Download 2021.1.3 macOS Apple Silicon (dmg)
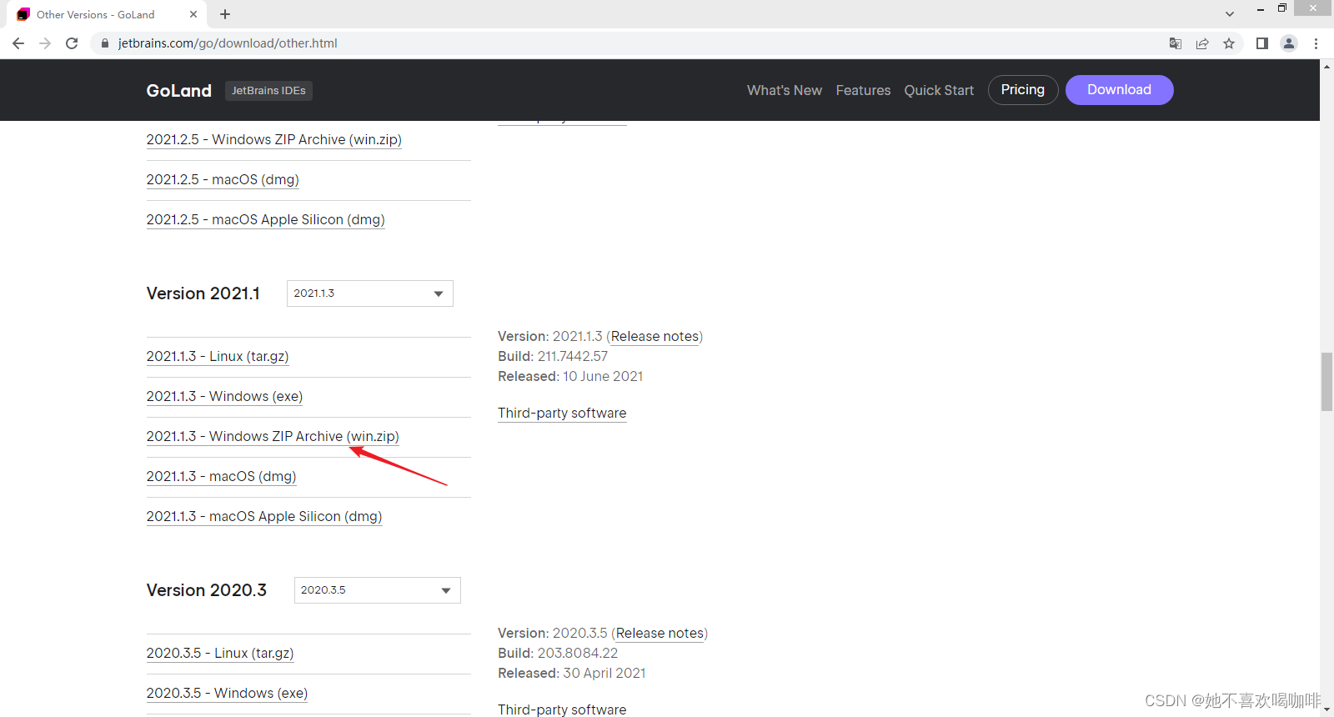Viewport: 1334px width, 717px height. tap(264, 517)
